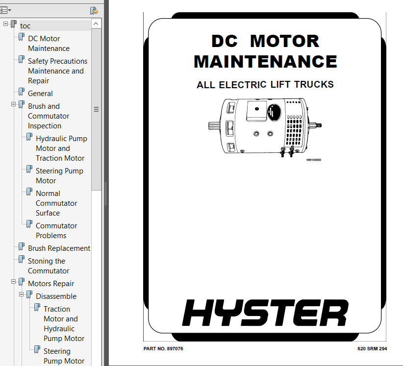The width and height of the screenshot is (403, 366).
Task: Click the 620 SRM 294 text
Action: [x=372, y=348]
